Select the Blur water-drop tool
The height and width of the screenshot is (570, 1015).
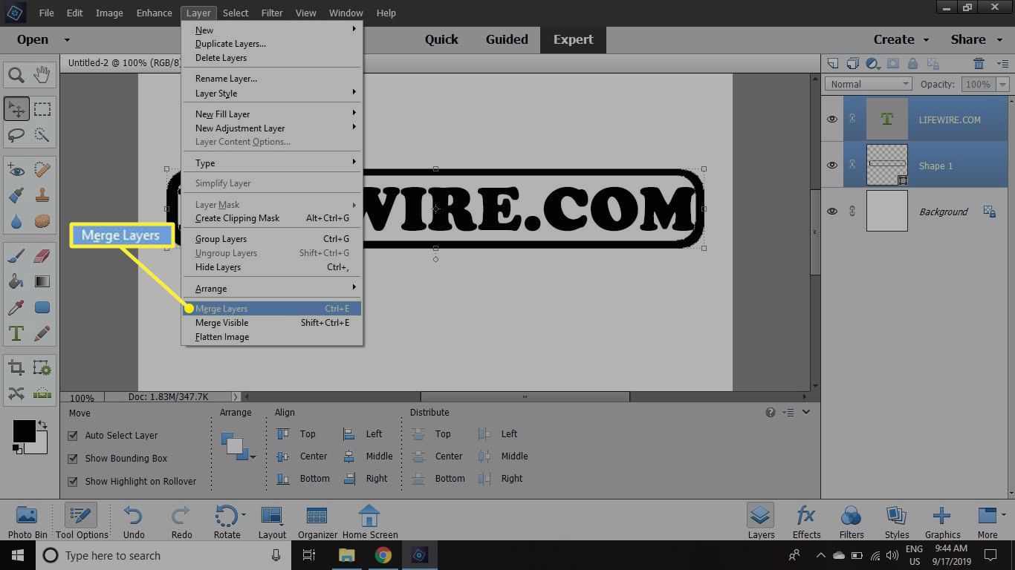(16, 221)
